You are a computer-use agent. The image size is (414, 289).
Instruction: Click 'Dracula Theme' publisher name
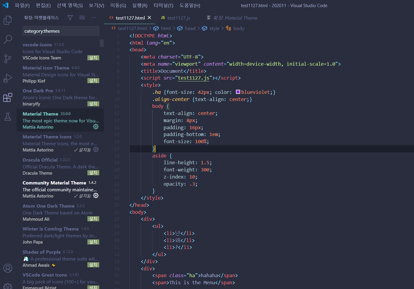tap(37, 173)
